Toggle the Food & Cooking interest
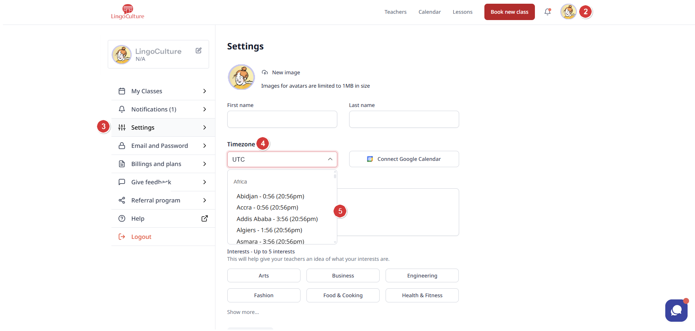This screenshot has height=331, width=695. point(343,295)
